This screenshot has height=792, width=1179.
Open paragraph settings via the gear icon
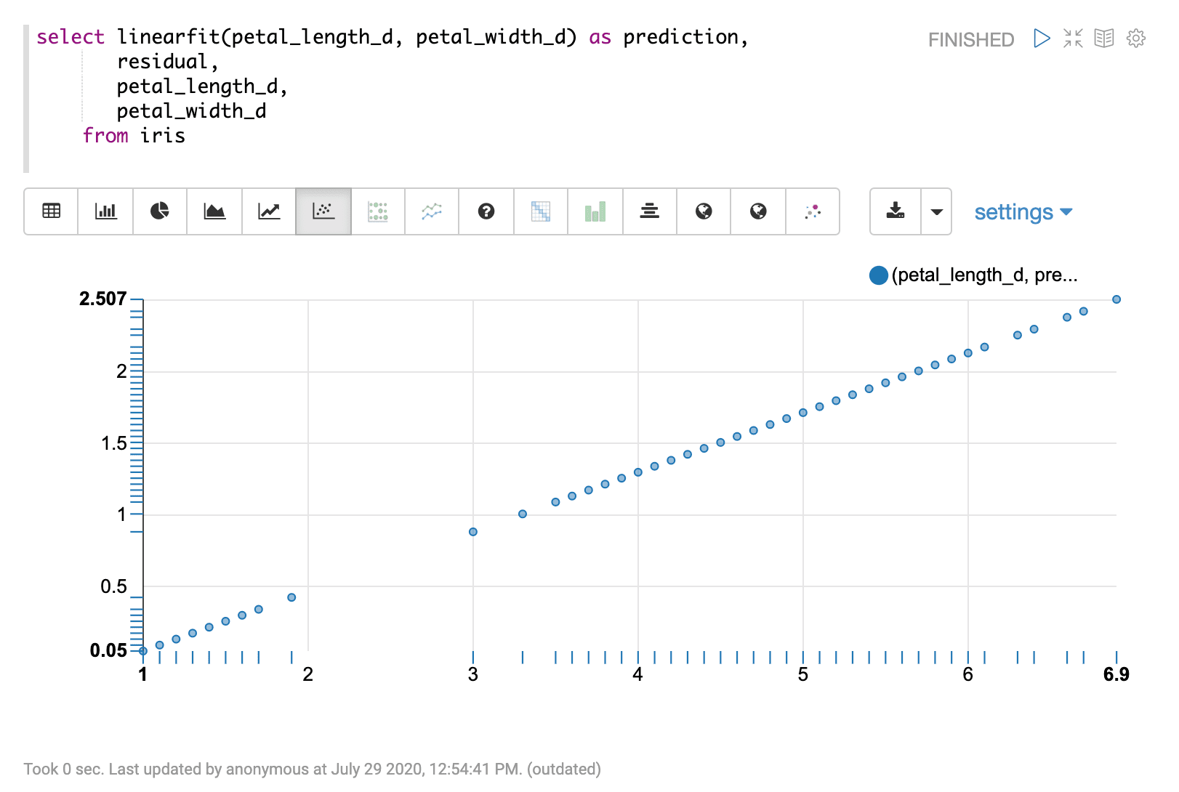1135,39
